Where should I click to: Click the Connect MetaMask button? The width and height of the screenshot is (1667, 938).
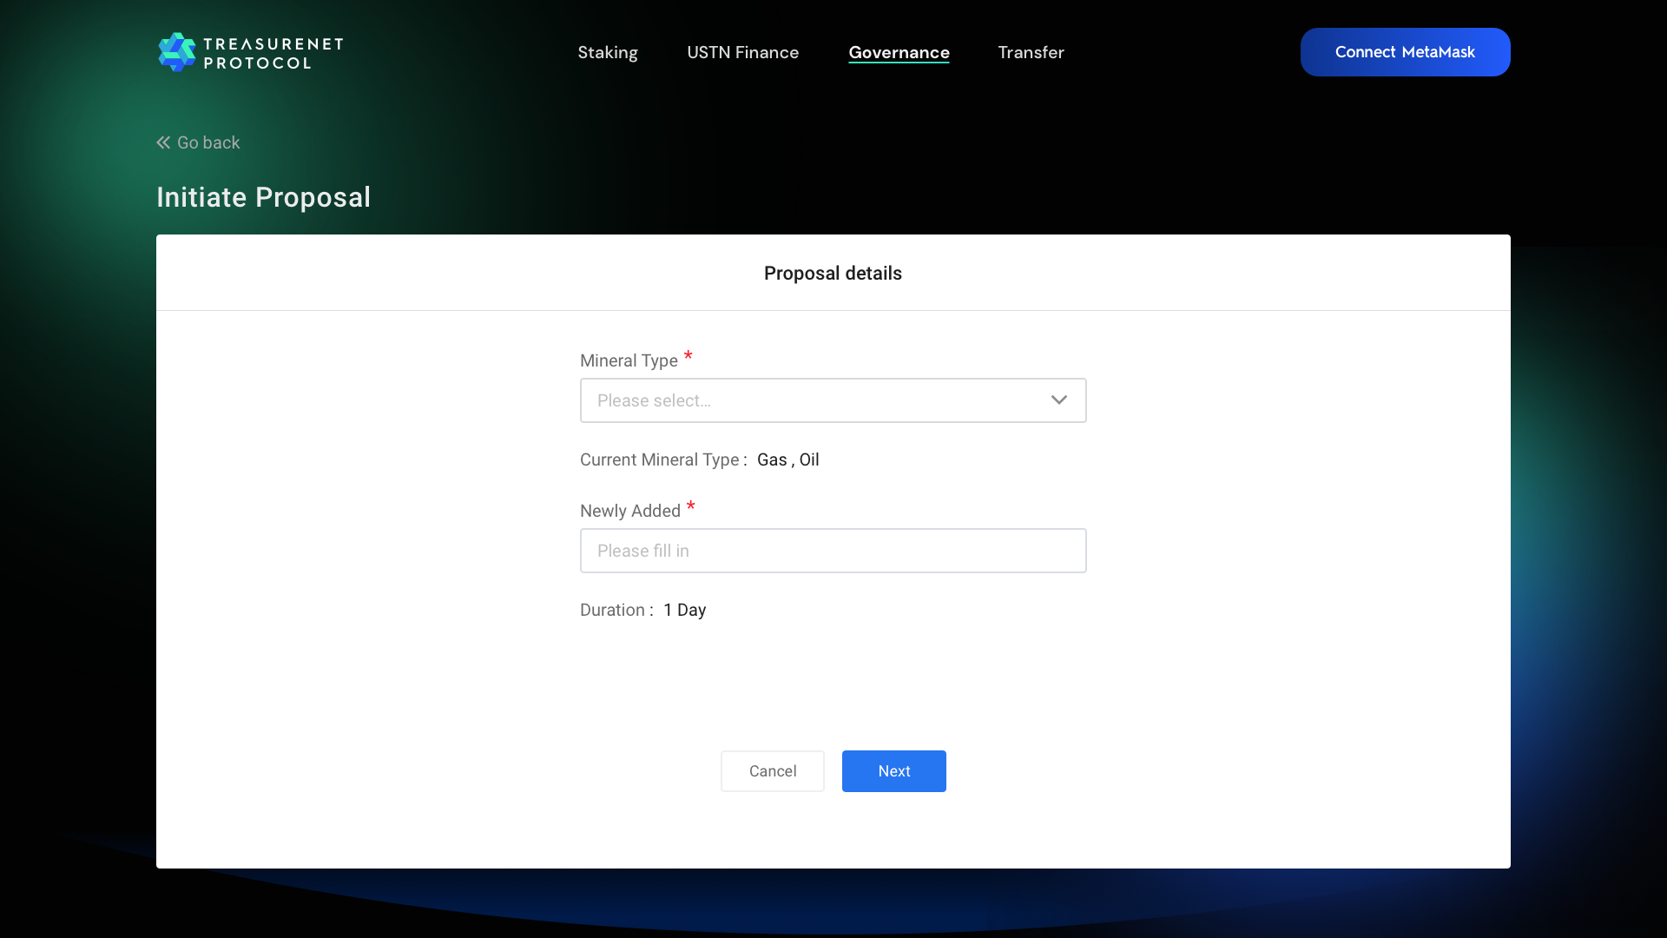(x=1405, y=52)
